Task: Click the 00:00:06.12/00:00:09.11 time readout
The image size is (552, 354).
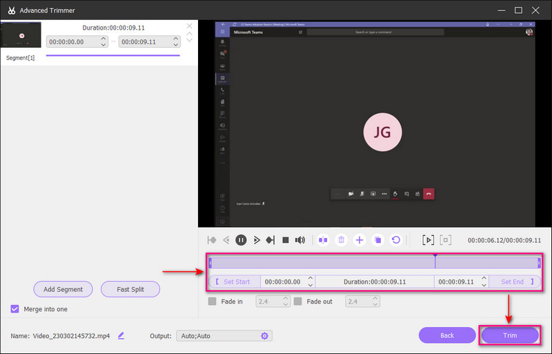Action: (x=504, y=240)
